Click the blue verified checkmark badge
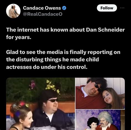Screen dimensions: 131x130 click(64, 8)
